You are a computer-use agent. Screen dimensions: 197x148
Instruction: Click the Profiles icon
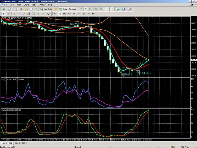coord(9,9)
